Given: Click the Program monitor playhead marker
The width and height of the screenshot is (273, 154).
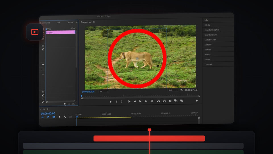Looking at the screenshot, I should 81,96.
